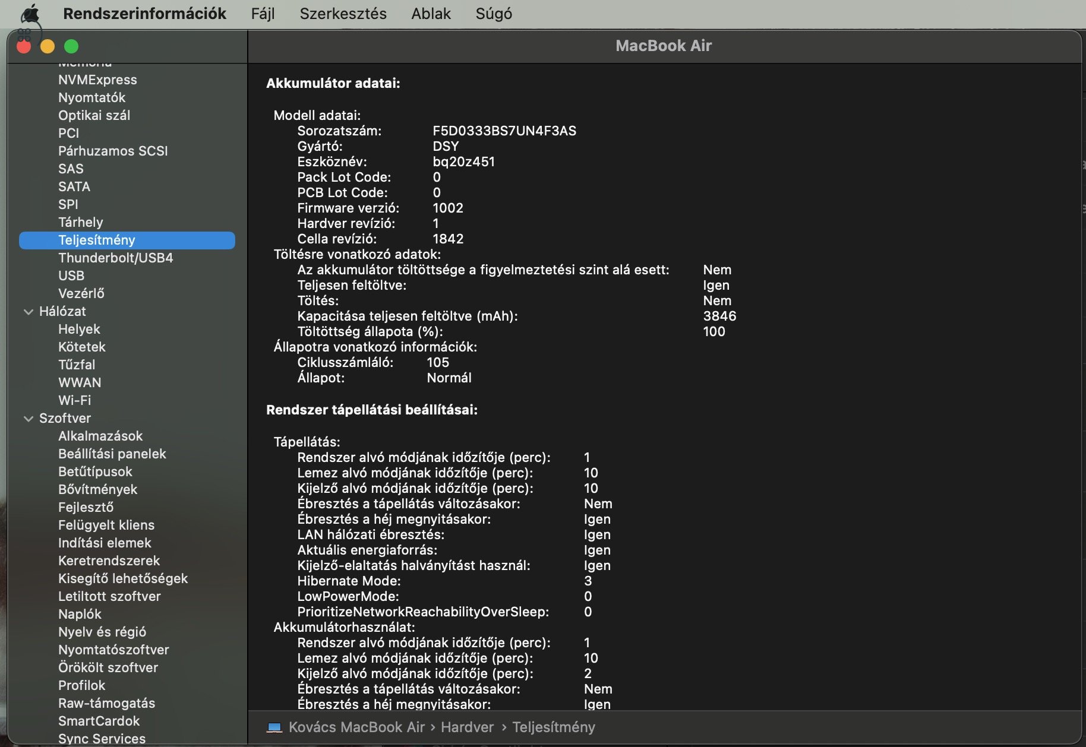This screenshot has height=747, width=1086.
Task: Open the Rendszerinformációk app menu
Action: click(144, 13)
